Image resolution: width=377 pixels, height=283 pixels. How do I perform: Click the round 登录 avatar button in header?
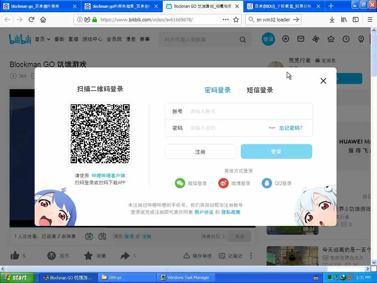point(268,39)
